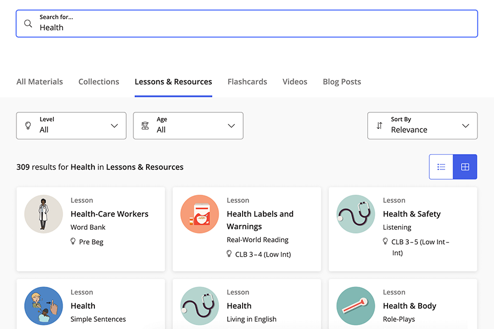494x329 pixels.
Task: Open the Videos tab
Action: pos(295,81)
